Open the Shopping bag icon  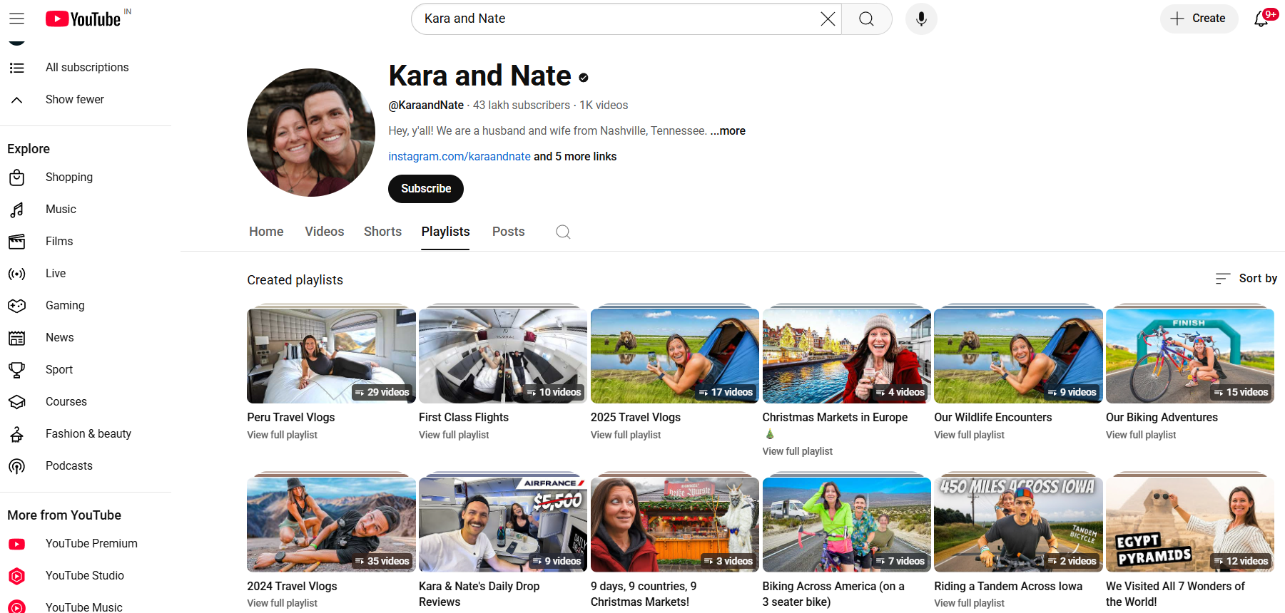tap(17, 177)
